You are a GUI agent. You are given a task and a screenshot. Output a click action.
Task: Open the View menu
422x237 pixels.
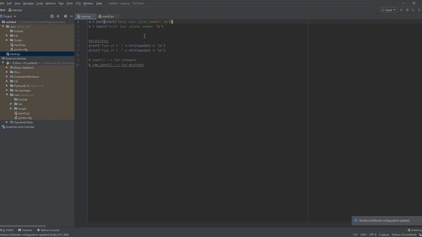[x=18, y=3]
